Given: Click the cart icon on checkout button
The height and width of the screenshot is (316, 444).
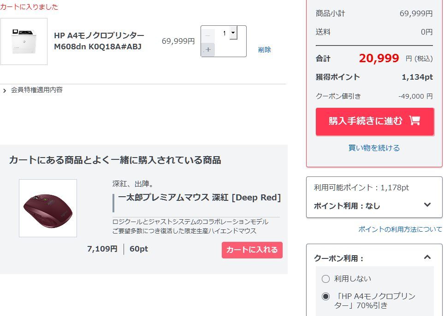Looking at the screenshot, I should click(414, 121).
